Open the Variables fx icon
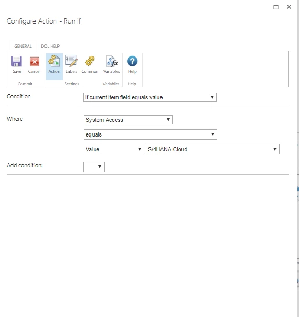This screenshot has height=317, width=299. tap(112, 61)
